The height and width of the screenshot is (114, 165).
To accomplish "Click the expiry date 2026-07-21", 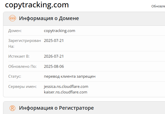I will click(x=54, y=56).
